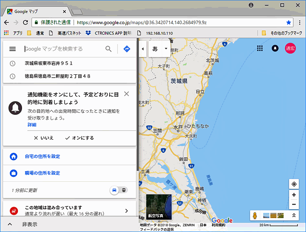This screenshot has width=306, height=232.
Task: Click the briefcase icon for 職場の住所を設定
Action: 13,173
